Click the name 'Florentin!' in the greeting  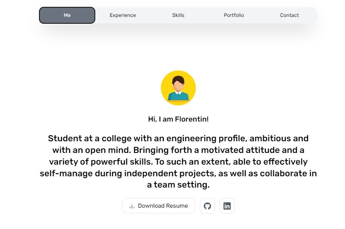click(x=195, y=119)
